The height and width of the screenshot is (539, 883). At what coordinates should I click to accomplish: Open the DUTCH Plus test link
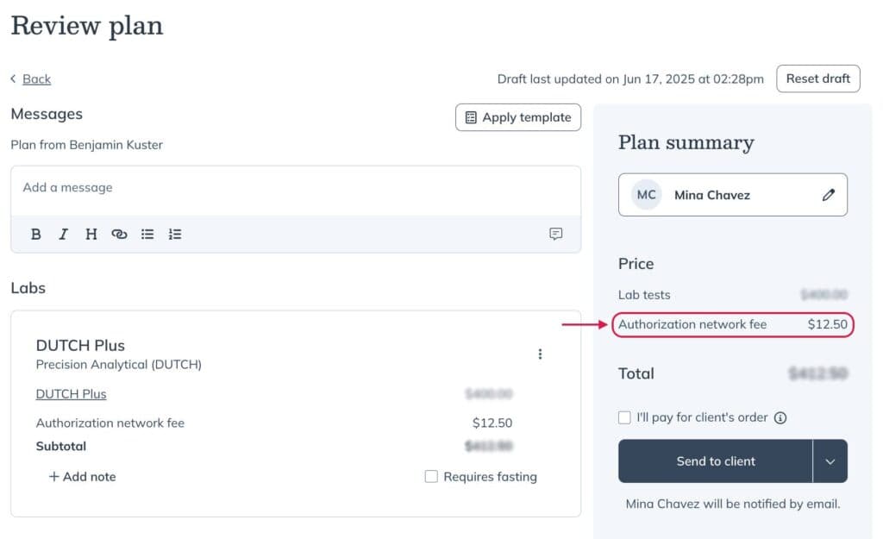[x=71, y=394]
